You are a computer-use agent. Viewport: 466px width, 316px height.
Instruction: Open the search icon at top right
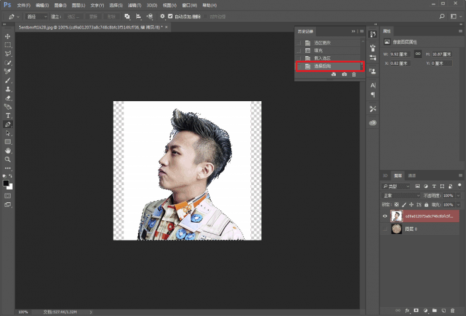tap(442, 17)
